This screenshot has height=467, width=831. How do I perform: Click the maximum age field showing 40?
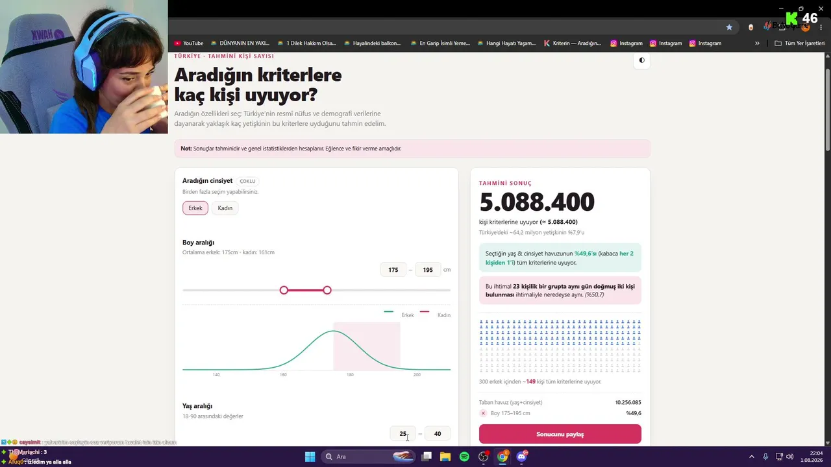(x=438, y=434)
